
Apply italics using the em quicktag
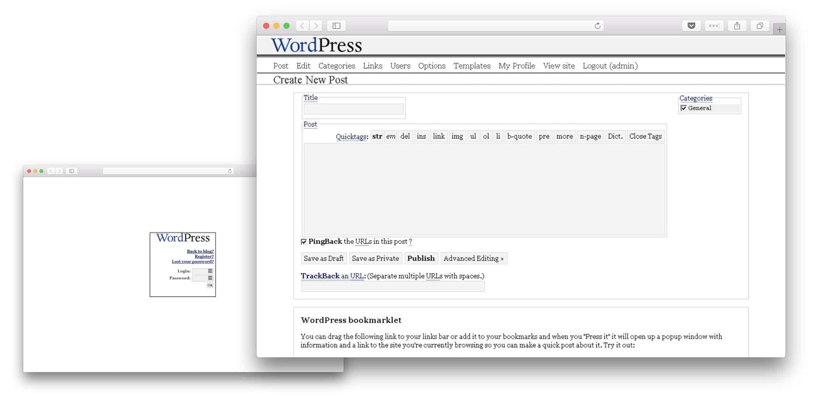click(x=391, y=136)
